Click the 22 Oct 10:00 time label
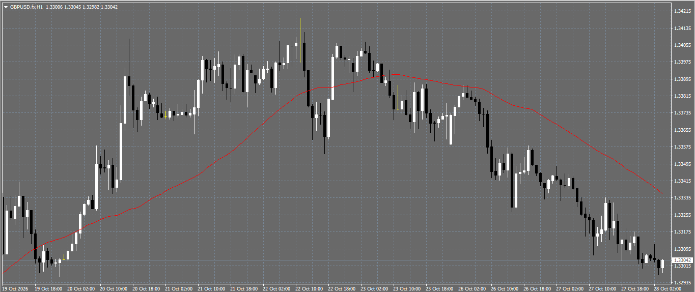Image resolution: width=695 pixels, height=292 pixels. click(309, 288)
